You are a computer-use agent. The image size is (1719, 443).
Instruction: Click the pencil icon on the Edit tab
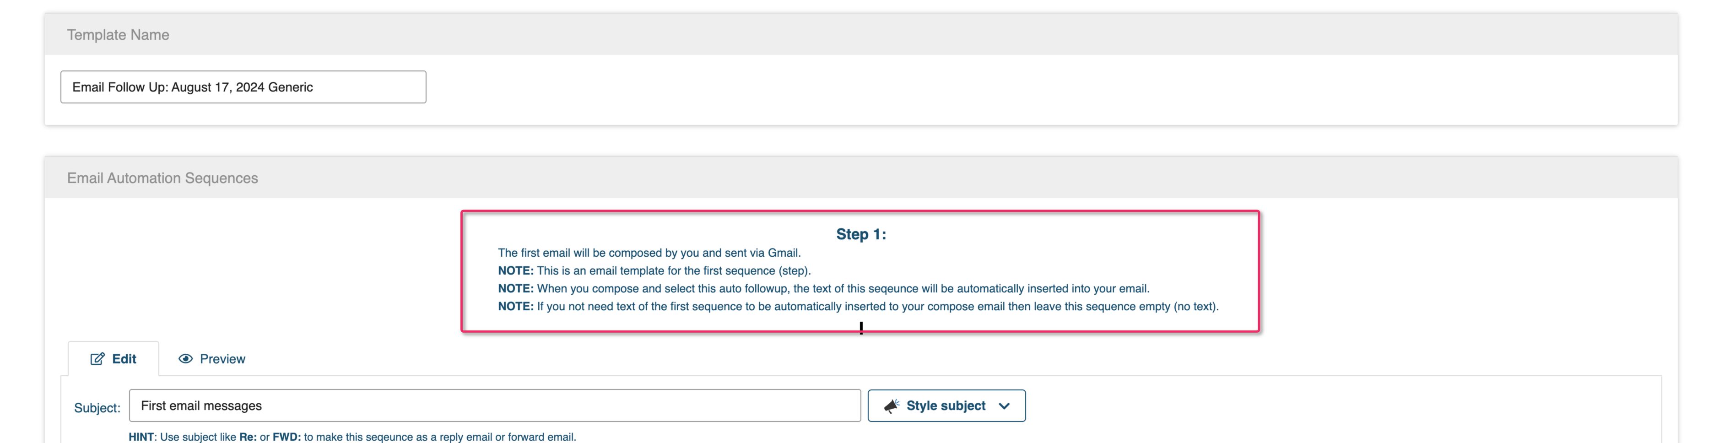97,359
